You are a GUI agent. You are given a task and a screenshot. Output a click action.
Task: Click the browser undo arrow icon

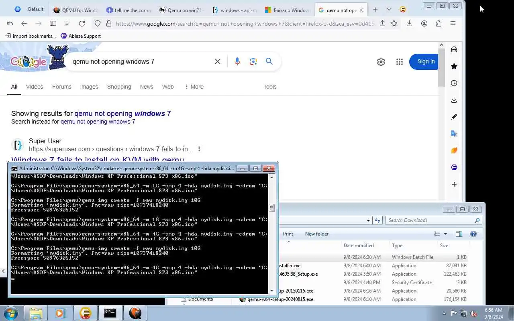[x=10, y=24]
